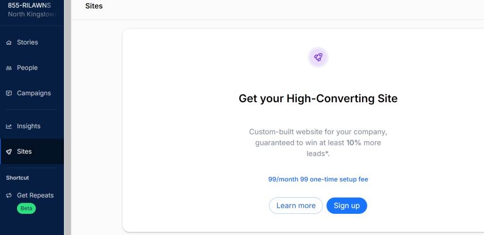The image size is (484, 235).
Task: Open the 855-RILAWNS account switcher
Action: [x=29, y=5]
